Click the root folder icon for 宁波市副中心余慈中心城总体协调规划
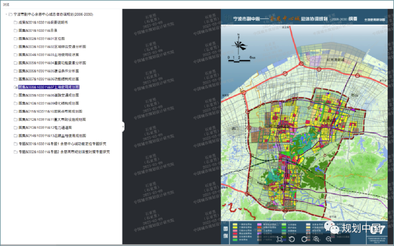The height and width of the screenshot is (246, 394). [10, 14]
